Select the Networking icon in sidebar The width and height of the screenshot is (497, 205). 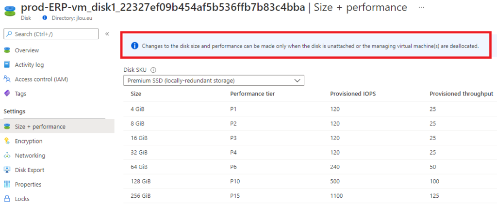coord(7,156)
